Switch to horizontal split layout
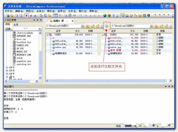This screenshot has height=132, width=178. tap(60, 16)
